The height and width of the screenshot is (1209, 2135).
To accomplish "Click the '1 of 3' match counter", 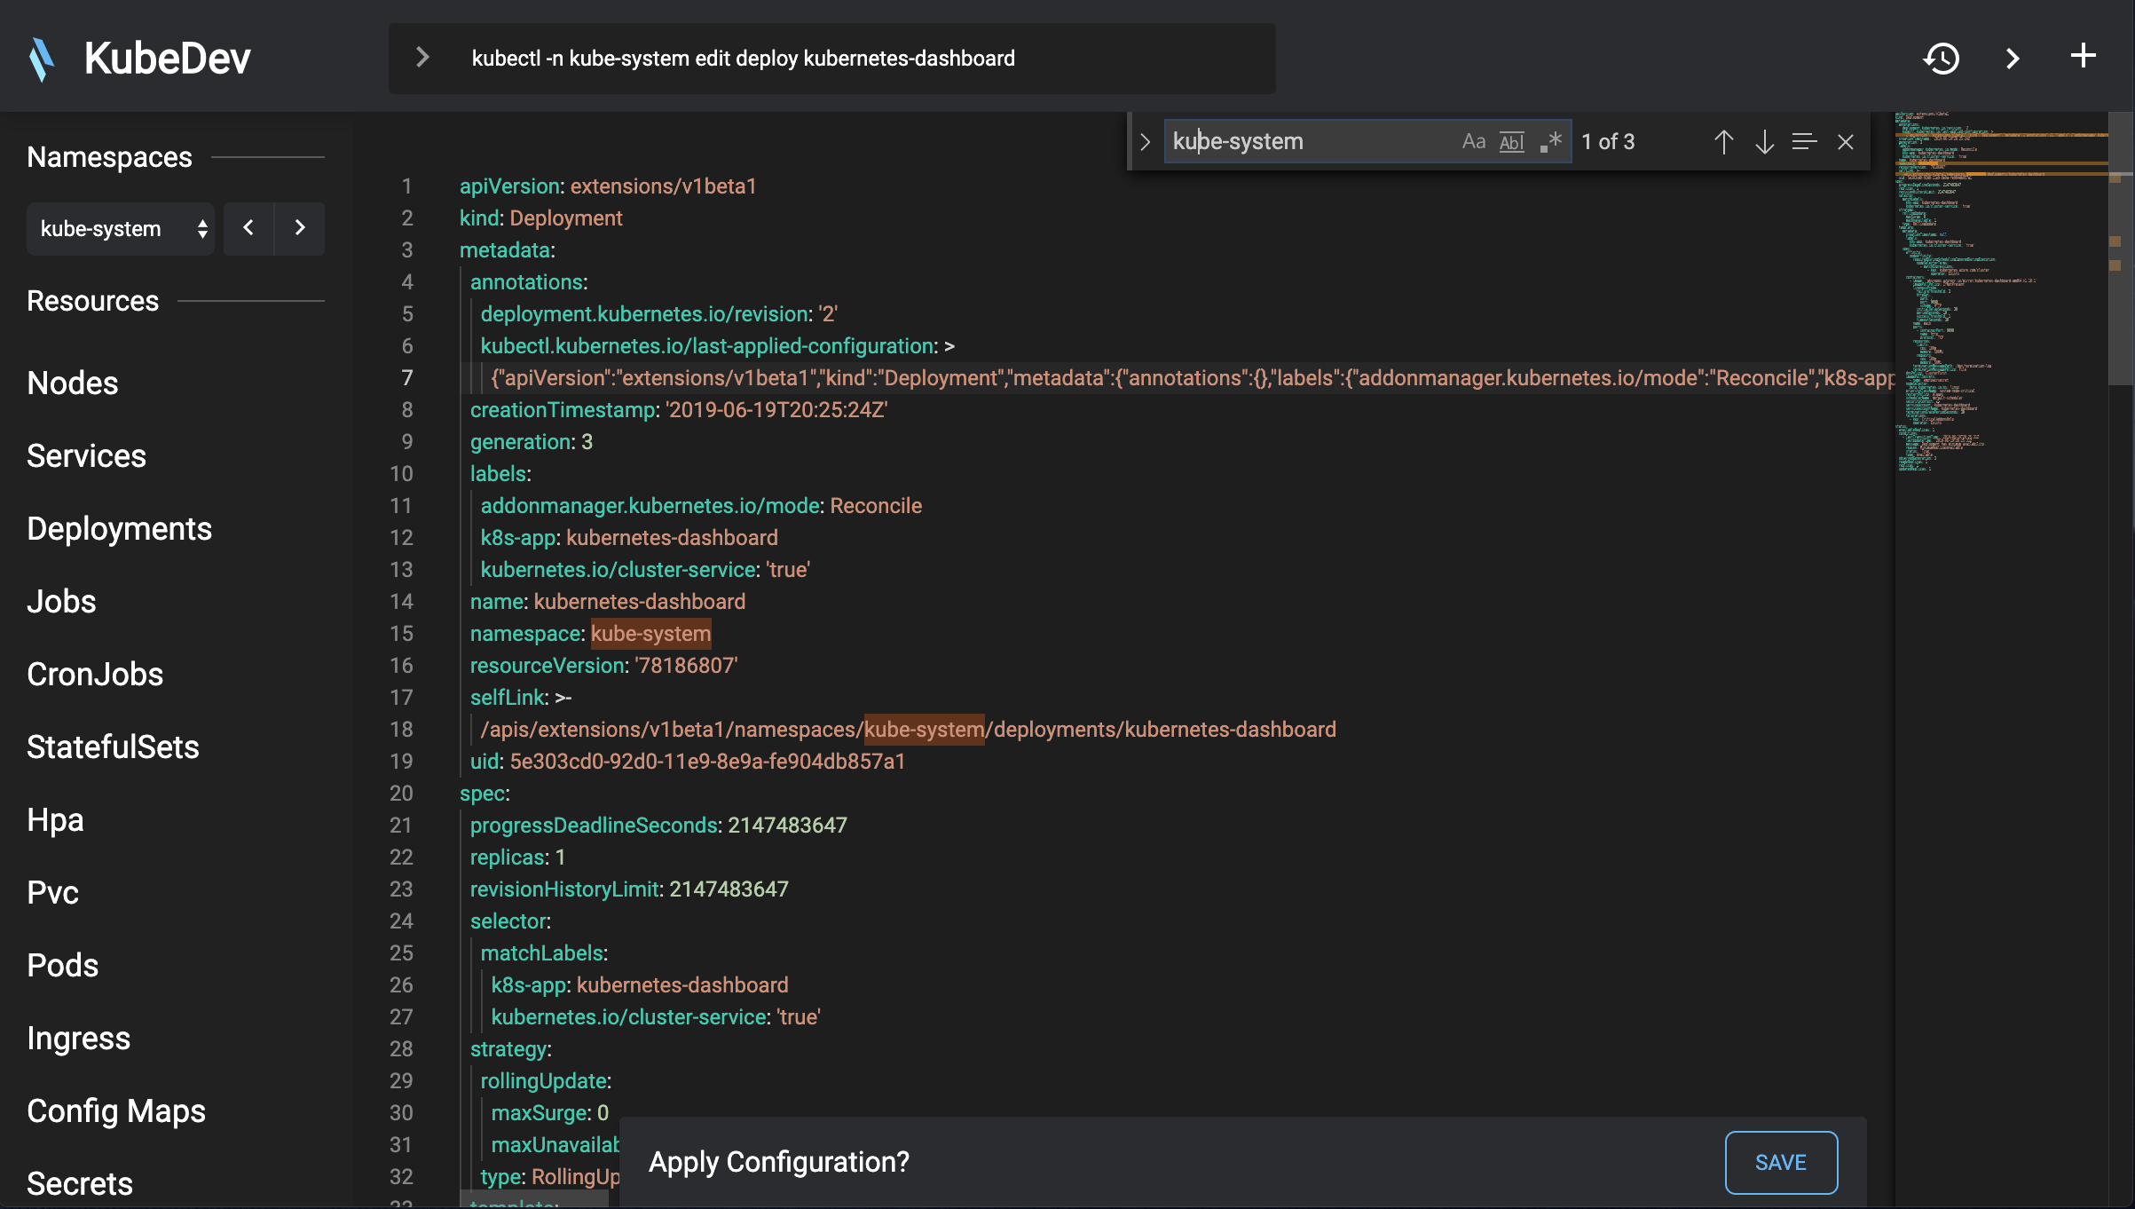I will pyautogui.click(x=1607, y=141).
